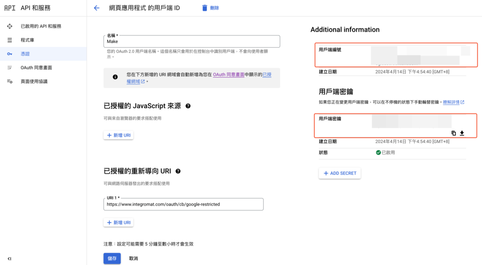This screenshot has width=482, height=265.
Task: Click the 憑證 key icon
Action: pos(9,54)
